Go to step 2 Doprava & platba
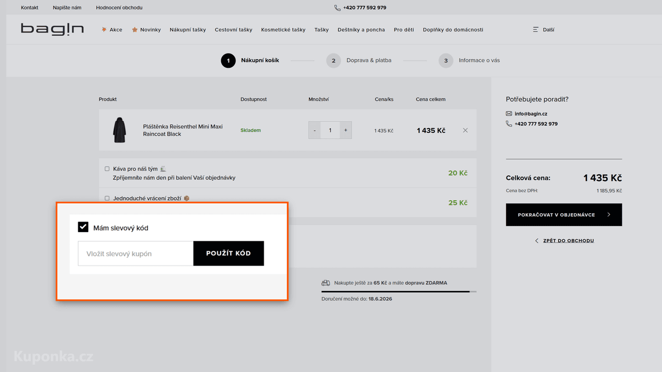 click(x=359, y=60)
